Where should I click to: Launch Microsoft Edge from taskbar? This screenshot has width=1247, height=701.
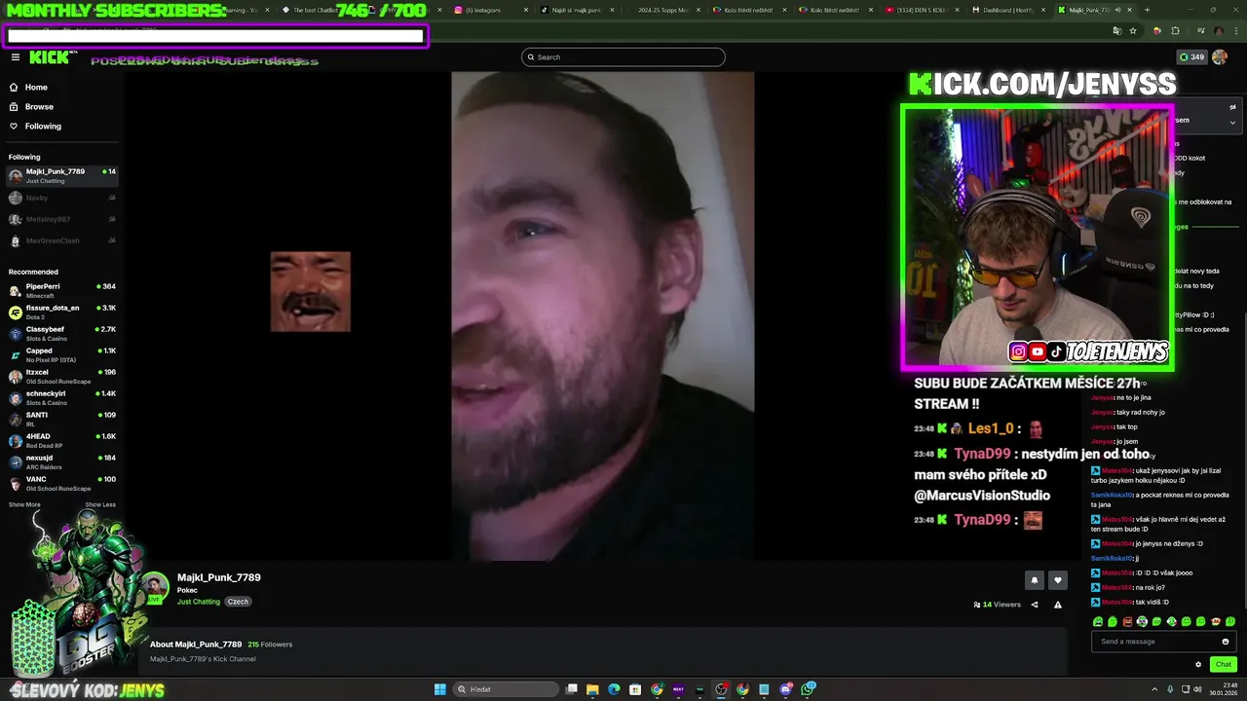coord(614,689)
